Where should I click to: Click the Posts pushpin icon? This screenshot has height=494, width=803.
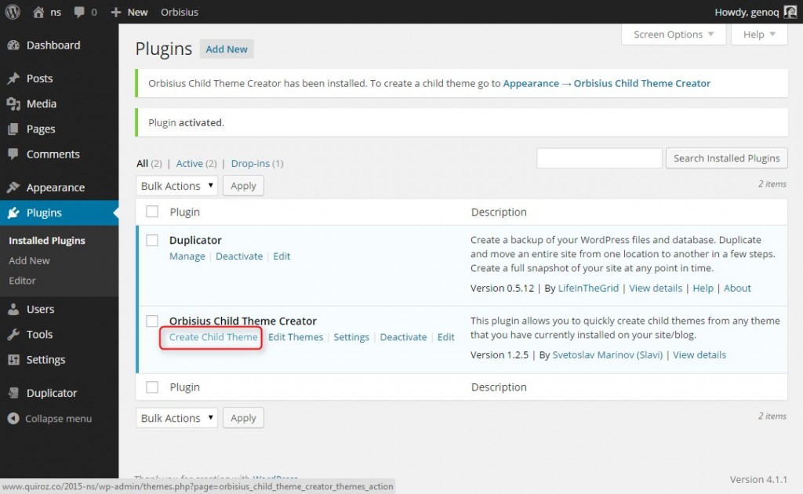[x=13, y=78]
